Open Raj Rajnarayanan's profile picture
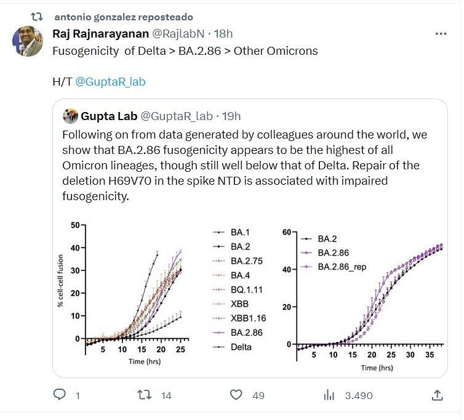The width and height of the screenshot is (464, 420). pos(28,43)
